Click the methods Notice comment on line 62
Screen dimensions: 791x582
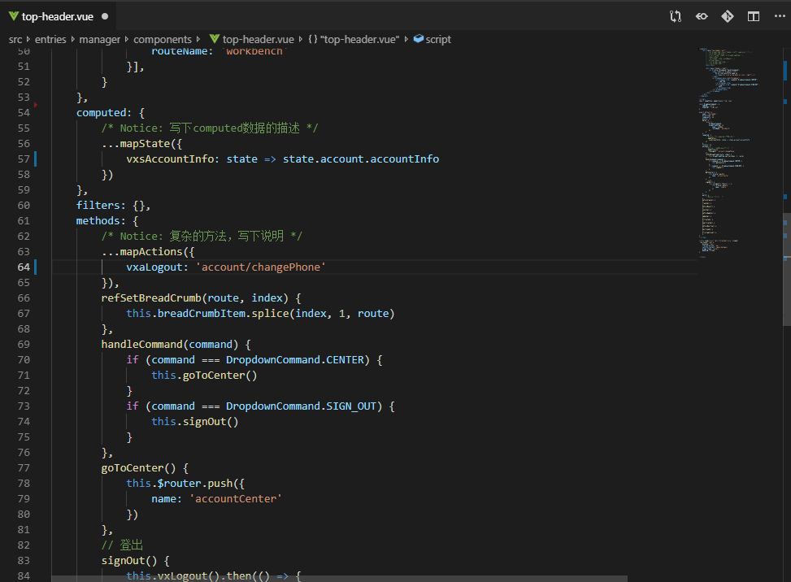click(x=202, y=236)
